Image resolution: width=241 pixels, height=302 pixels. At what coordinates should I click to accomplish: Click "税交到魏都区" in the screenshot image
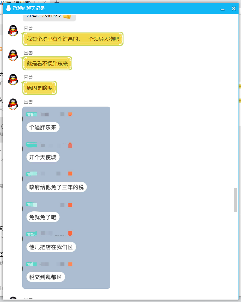tap(45, 277)
